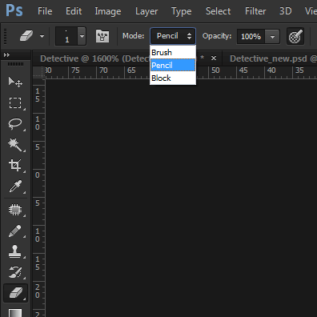Choose Pencil from Mode list
This screenshot has width=317, height=317.
pyautogui.click(x=173, y=65)
